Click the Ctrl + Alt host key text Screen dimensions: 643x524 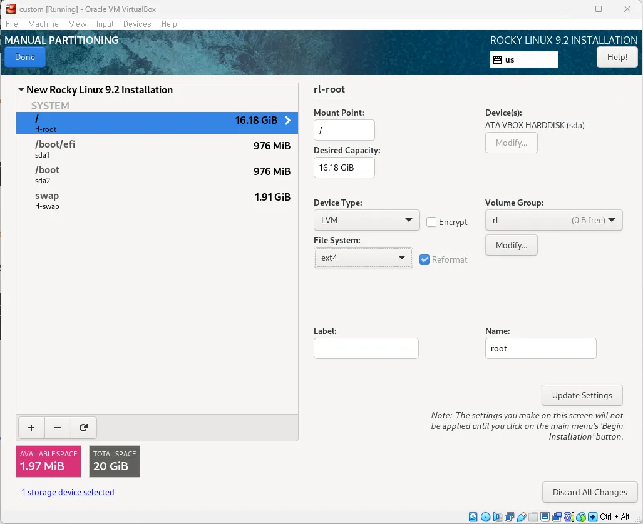click(614, 516)
